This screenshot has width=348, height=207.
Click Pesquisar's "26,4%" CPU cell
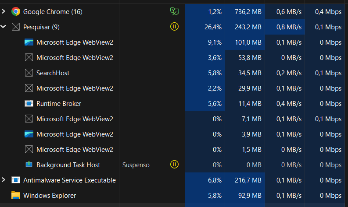205,27
